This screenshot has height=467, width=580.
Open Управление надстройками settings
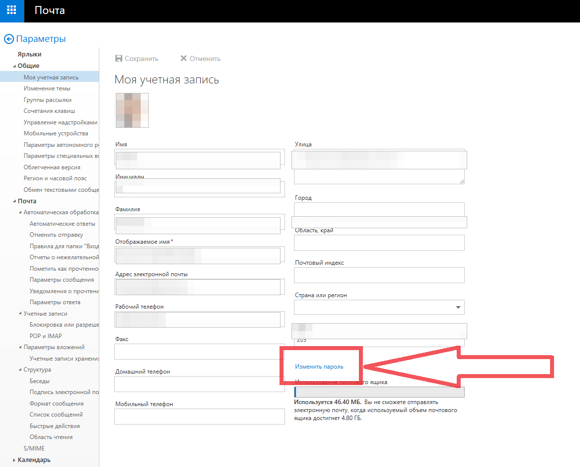pos(61,122)
